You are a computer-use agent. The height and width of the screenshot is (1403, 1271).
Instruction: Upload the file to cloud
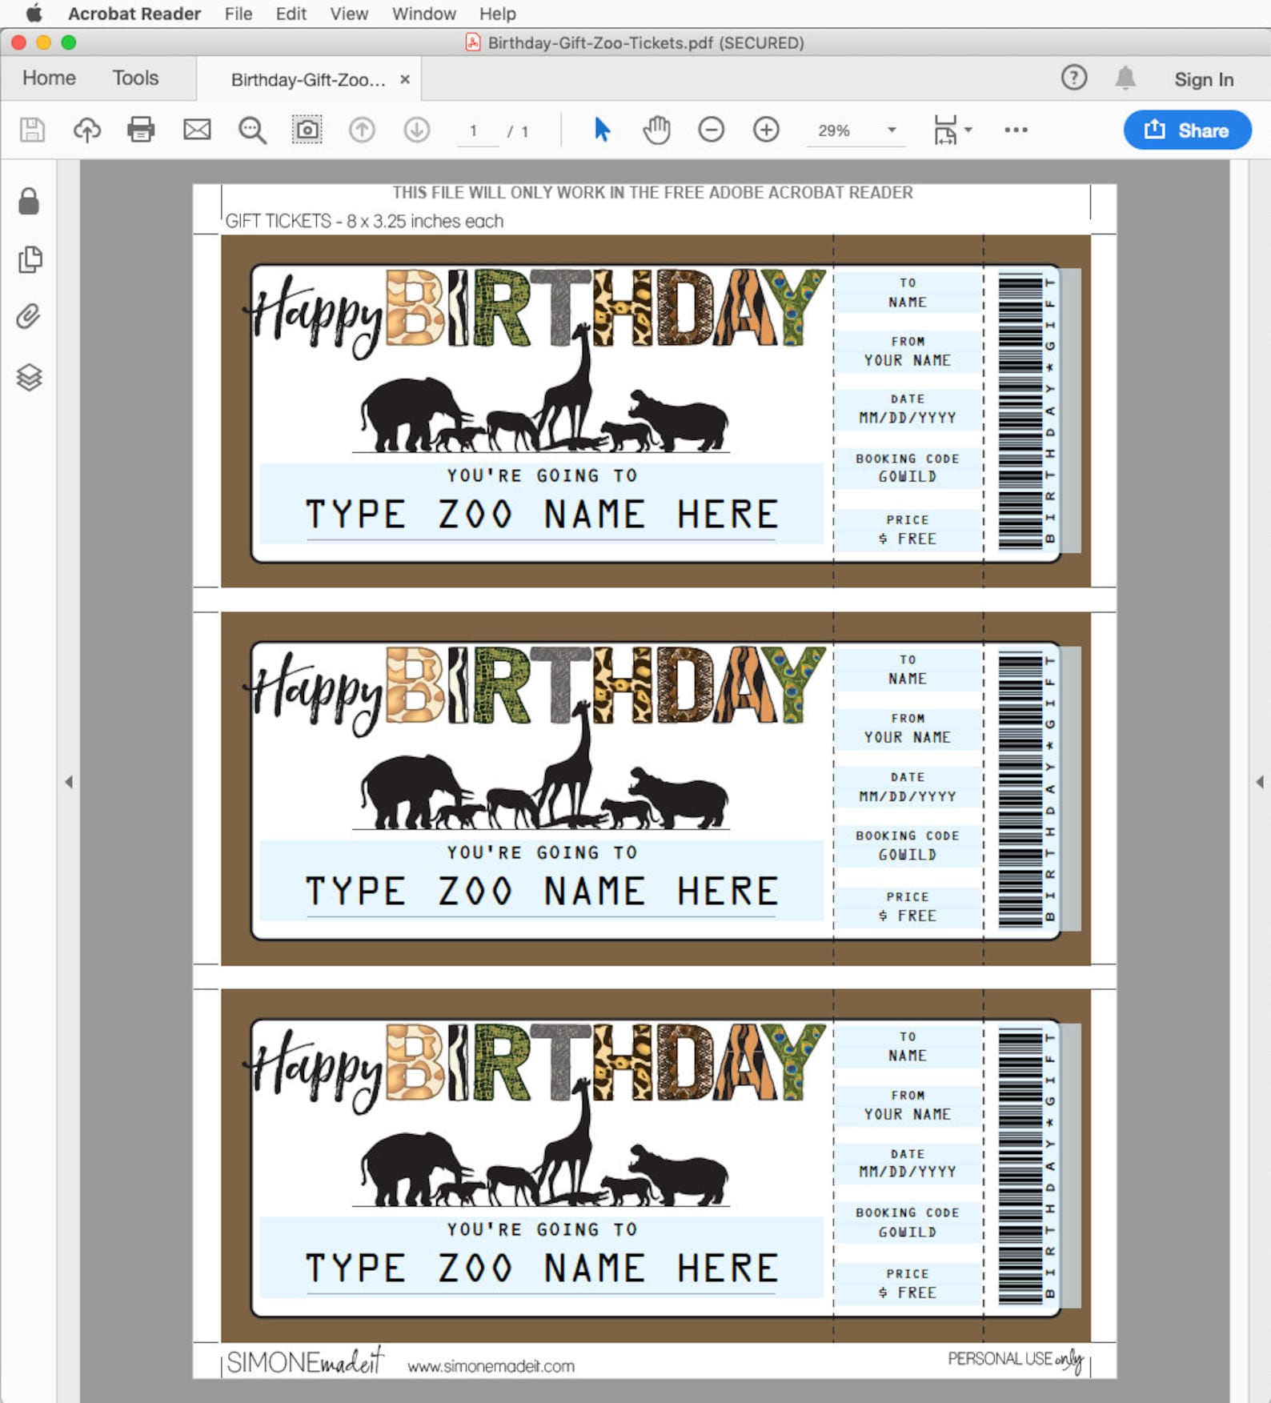[x=87, y=130]
